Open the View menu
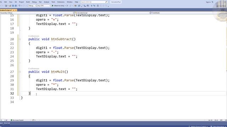Image resolution: width=227 pixels, height=127 pixels. (11, 2)
